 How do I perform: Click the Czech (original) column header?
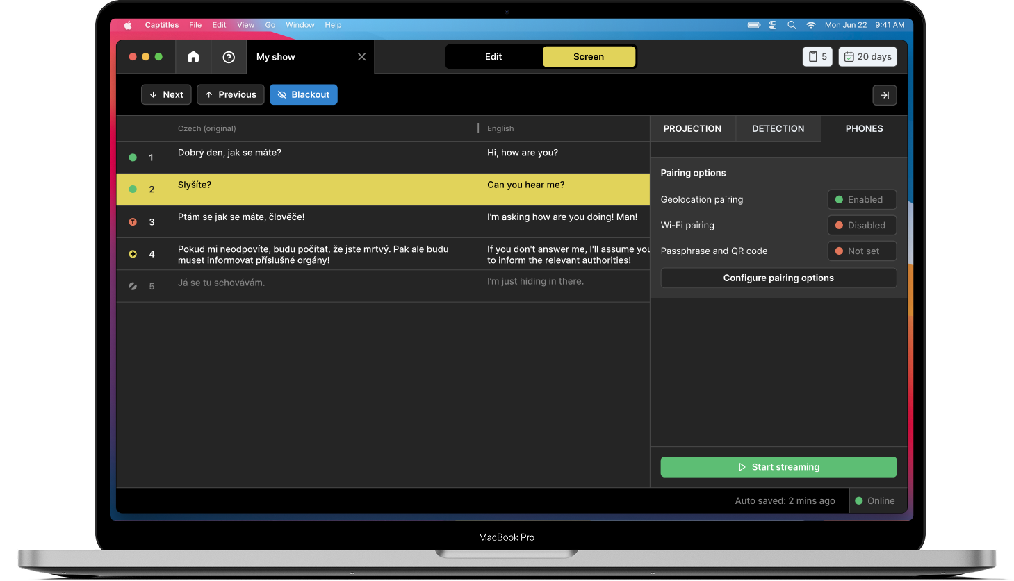(207, 129)
